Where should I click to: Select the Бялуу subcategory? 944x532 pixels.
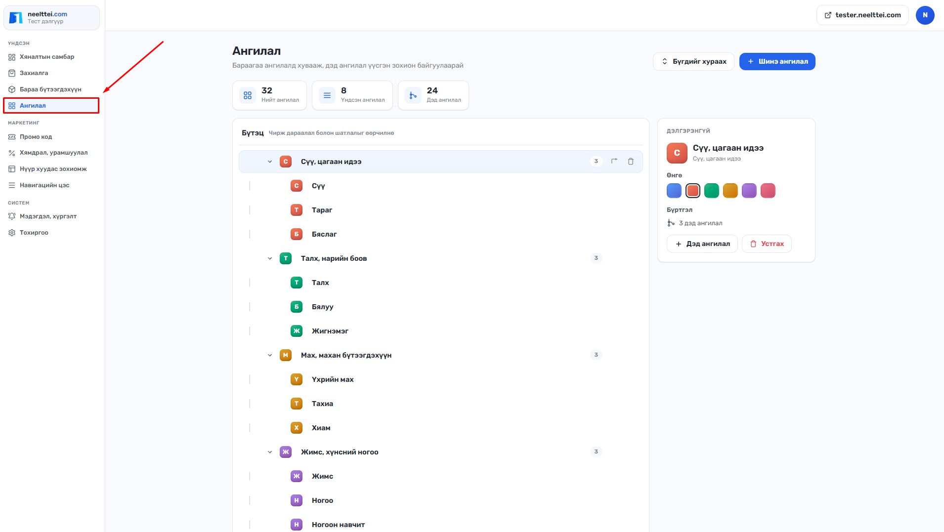tap(440, 307)
